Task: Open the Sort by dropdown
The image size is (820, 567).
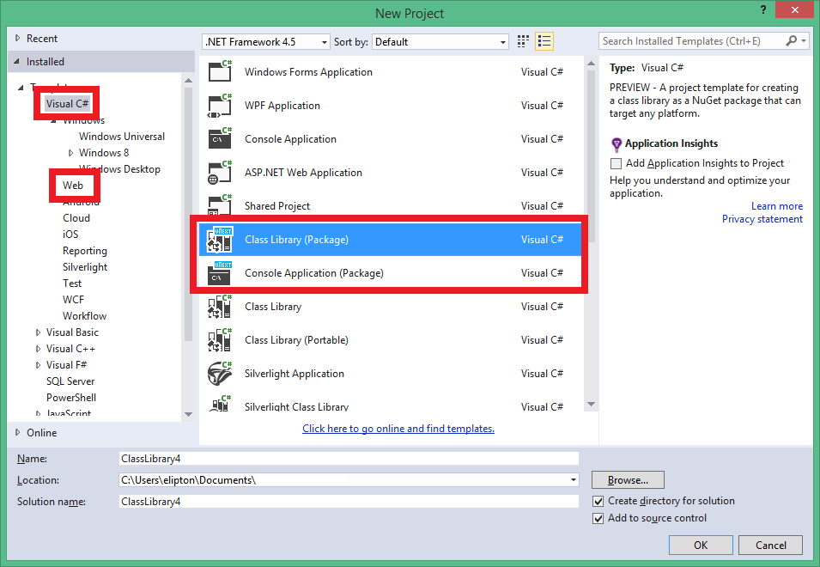Action: click(x=440, y=42)
